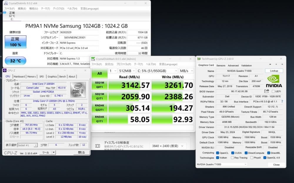
Task: Switch to the Sensors tab in GPU-Z
Action: [221, 65]
